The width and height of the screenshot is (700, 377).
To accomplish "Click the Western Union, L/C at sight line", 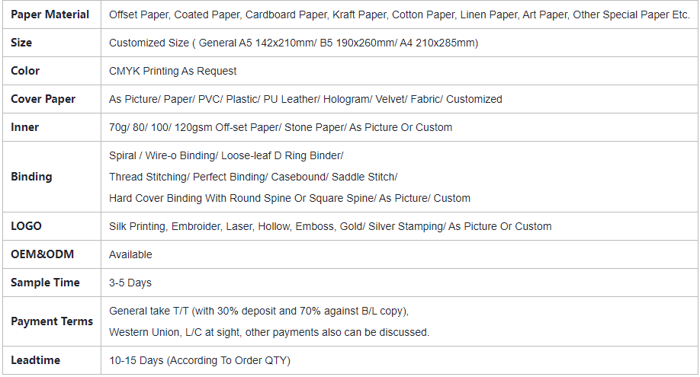I will (x=268, y=332).
